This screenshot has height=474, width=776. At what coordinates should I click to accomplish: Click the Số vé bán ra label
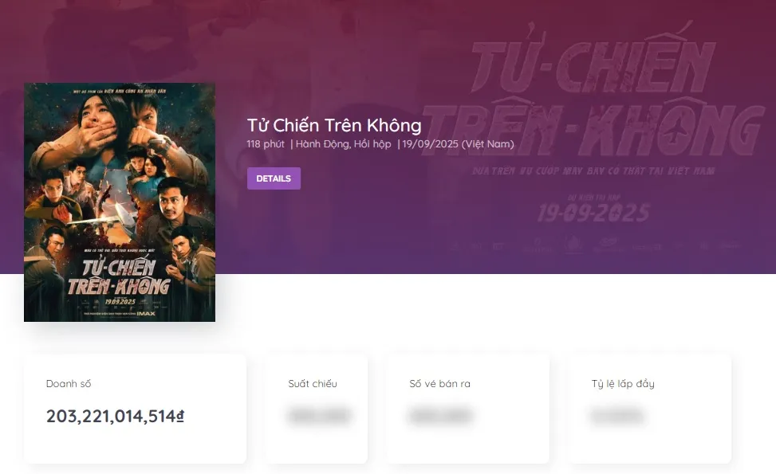439,383
